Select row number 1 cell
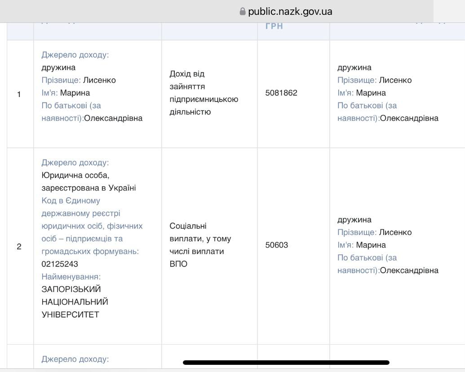 click(19, 94)
